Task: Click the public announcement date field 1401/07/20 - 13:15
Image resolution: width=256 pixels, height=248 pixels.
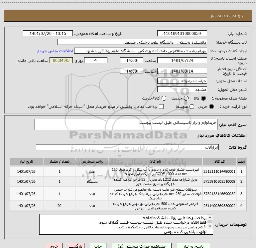Action: pyautogui.click(x=48, y=33)
